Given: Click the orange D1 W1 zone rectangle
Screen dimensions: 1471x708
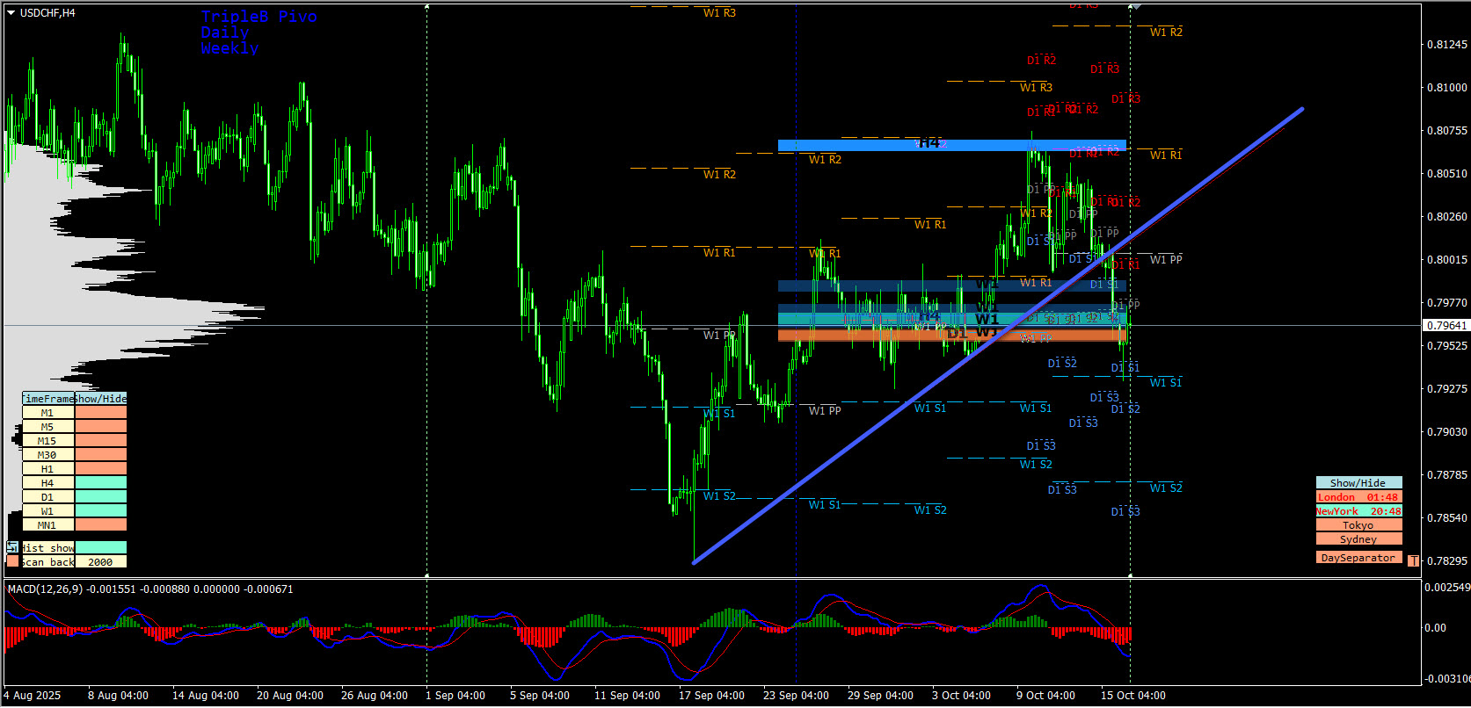Looking at the screenshot, I should coord(952,336).
